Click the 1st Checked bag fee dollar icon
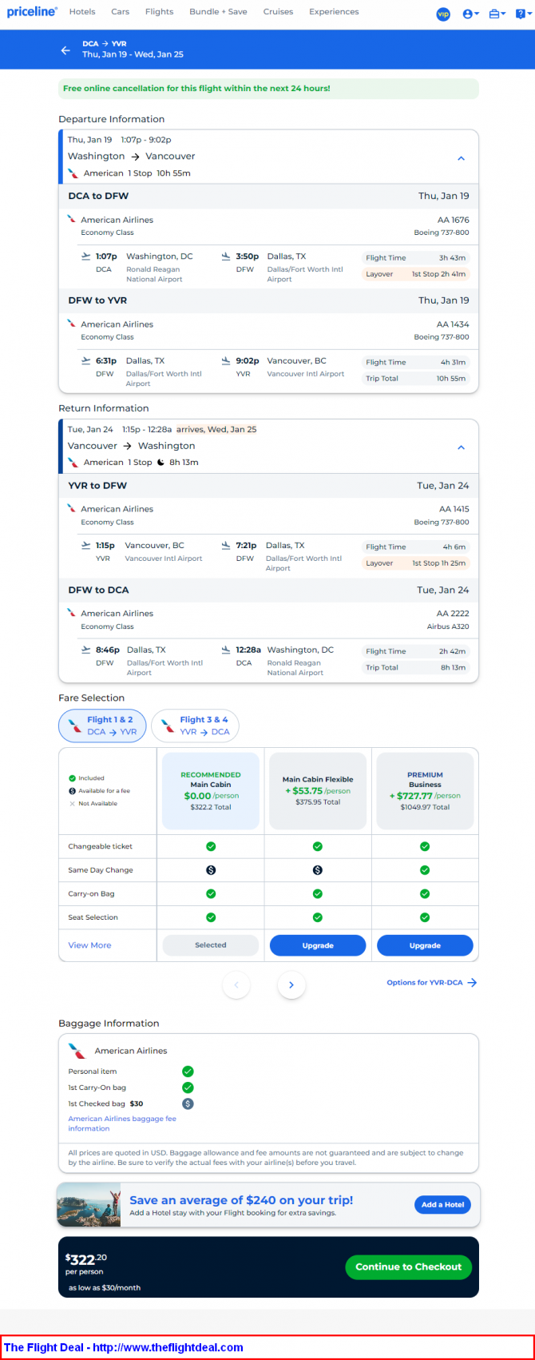The height and width of the screenshot is (1360, 535). (x=188, y=1104)
